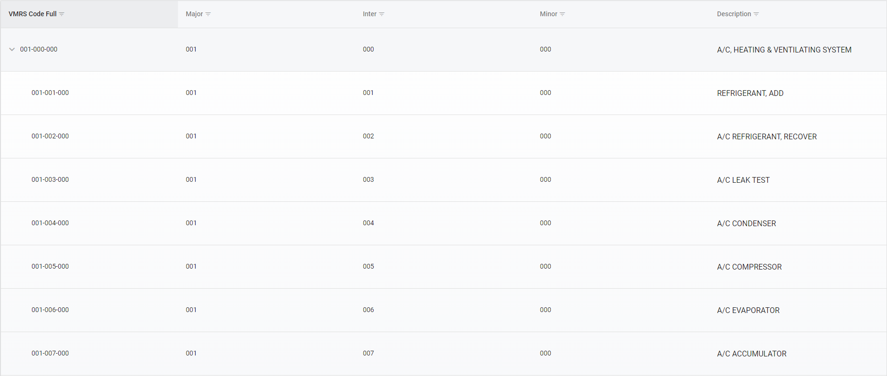Open the Minor column filter icon
Image resolution: width=887 pixels, height=376 pixels.
[562, 14]
